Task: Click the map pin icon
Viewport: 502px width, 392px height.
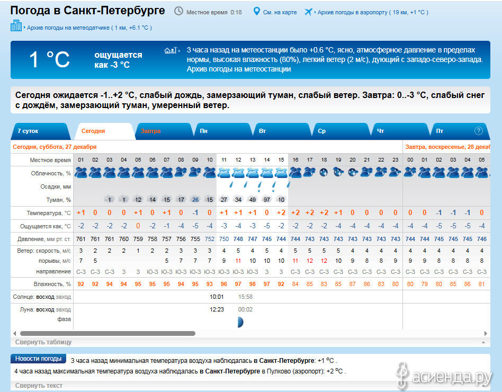Action: (x=256, y=11)
